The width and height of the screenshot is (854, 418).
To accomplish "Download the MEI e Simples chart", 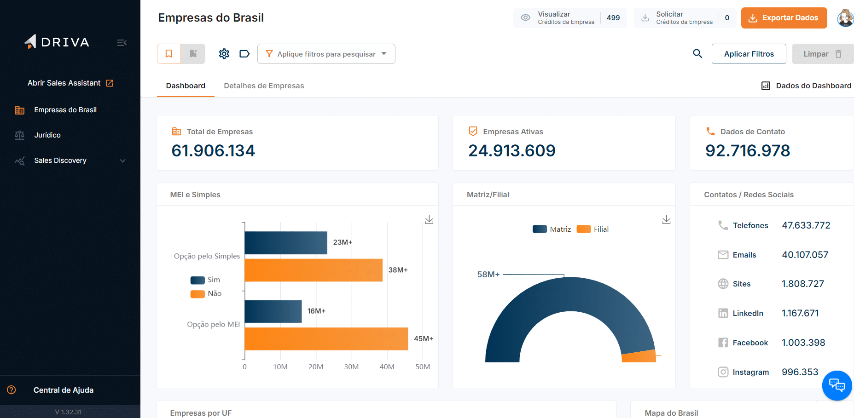I will 429,219.
